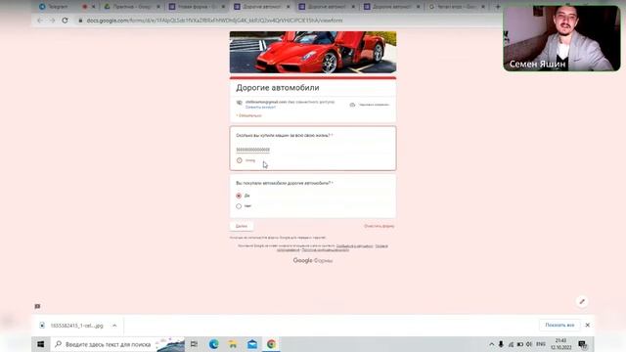626x352 pixels.
Task: Close the Новая форма tab
Action: coord(223,7)
